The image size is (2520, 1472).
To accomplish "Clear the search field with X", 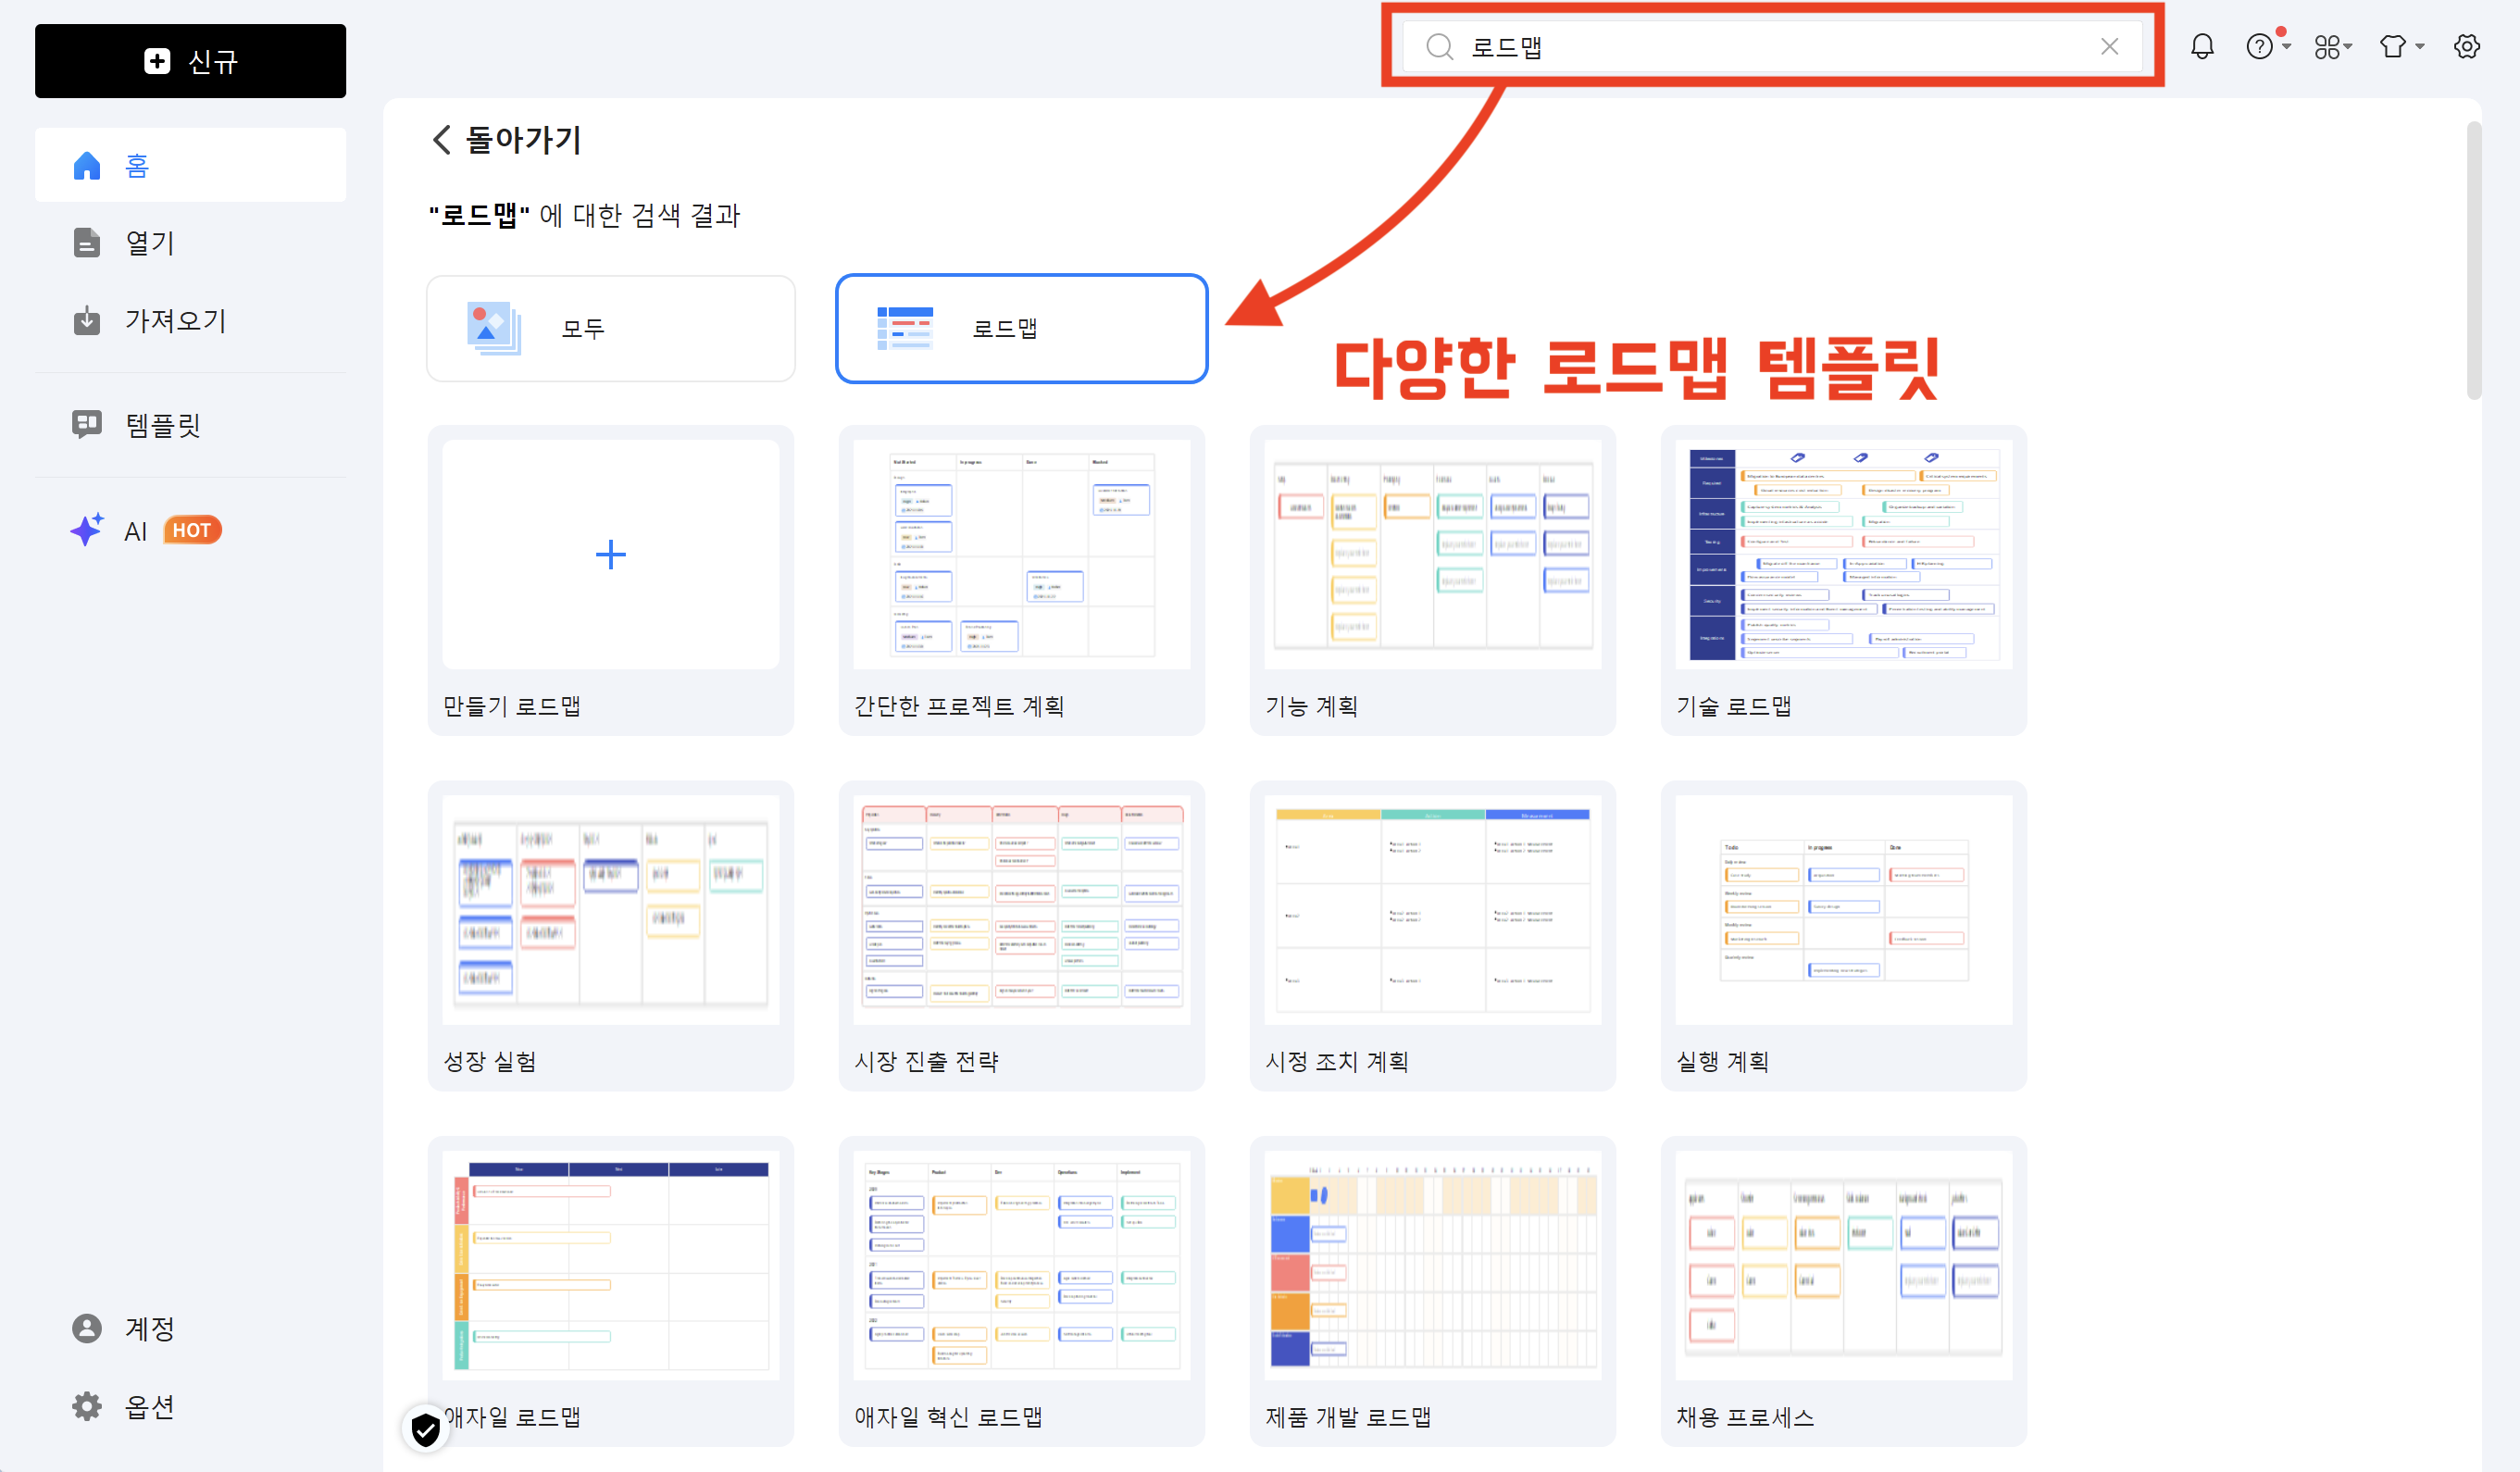I will (2109, 47).
